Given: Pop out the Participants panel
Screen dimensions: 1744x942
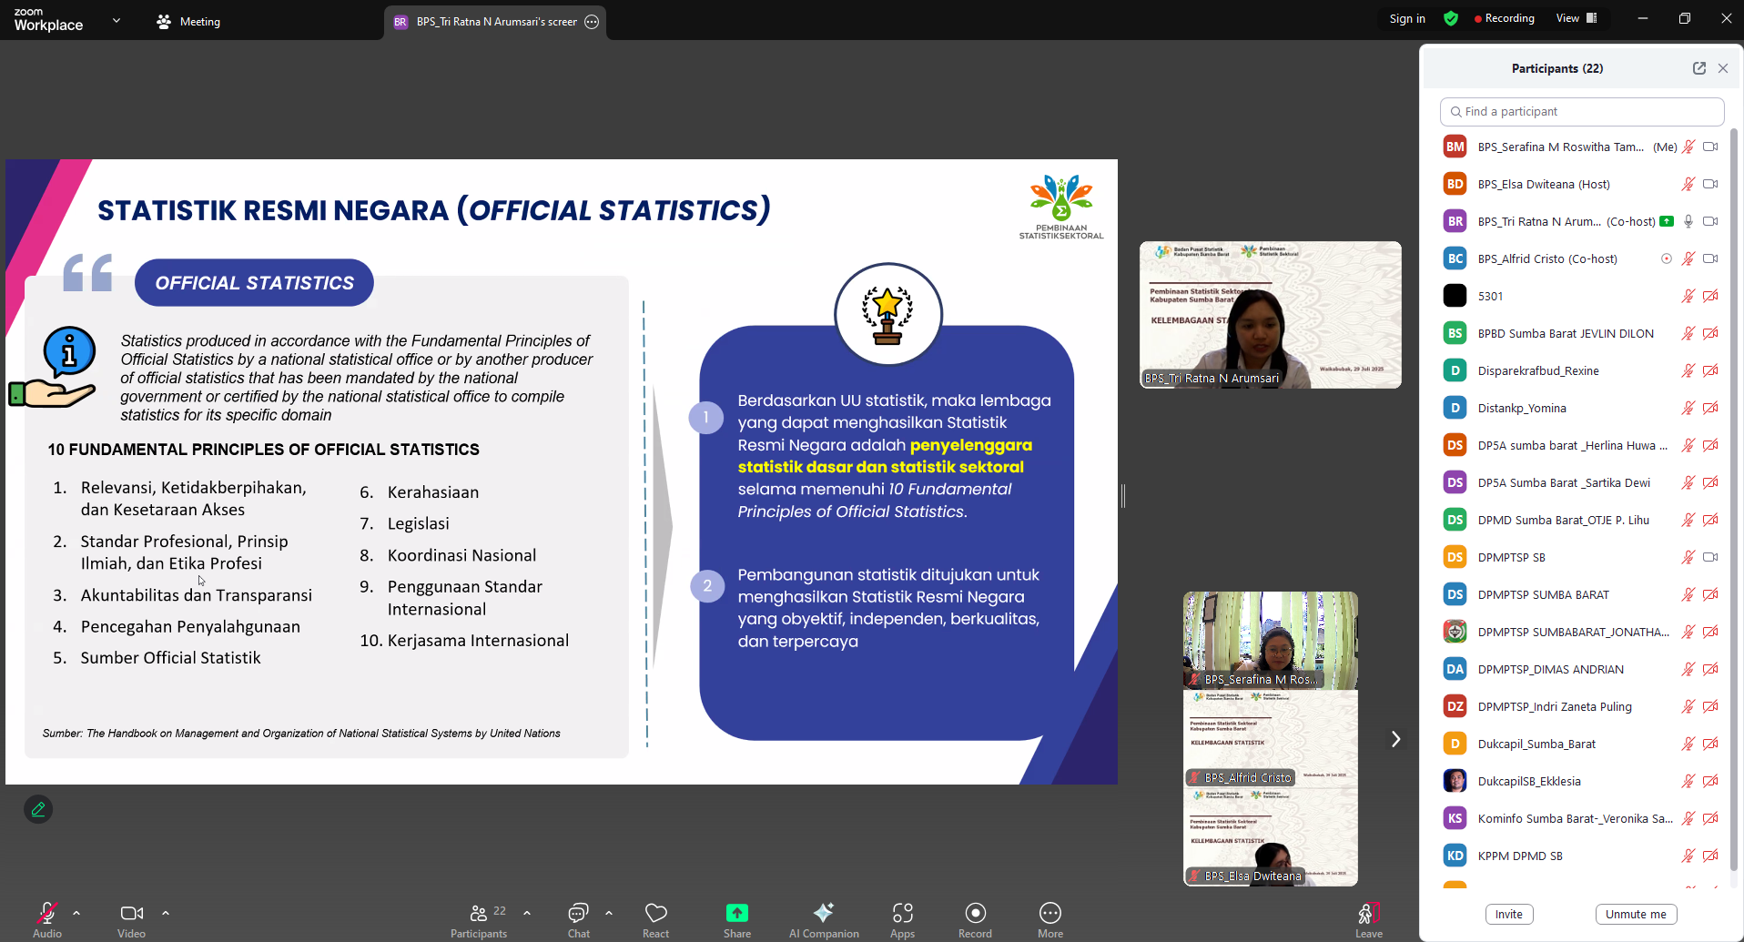Looking at the screenshot, I should tap(1698, 68).
